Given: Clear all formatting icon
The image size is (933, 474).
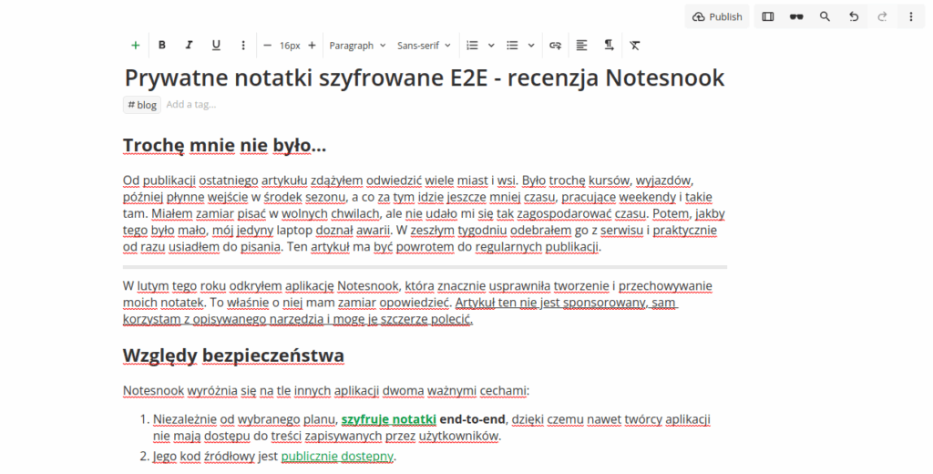Looking at the screenshot, I should pos(635,46).
